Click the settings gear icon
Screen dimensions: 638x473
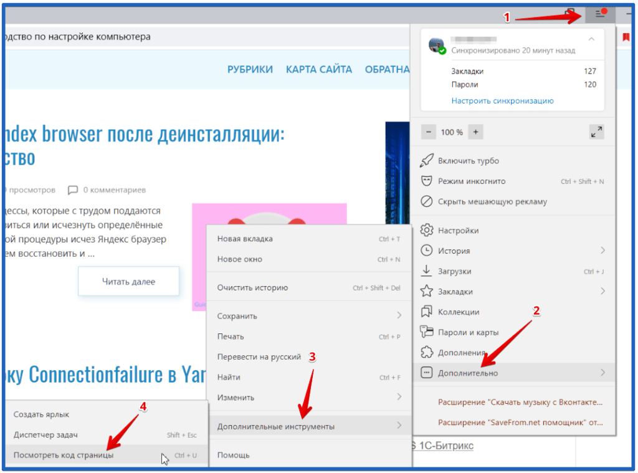(x=426, y=230)
